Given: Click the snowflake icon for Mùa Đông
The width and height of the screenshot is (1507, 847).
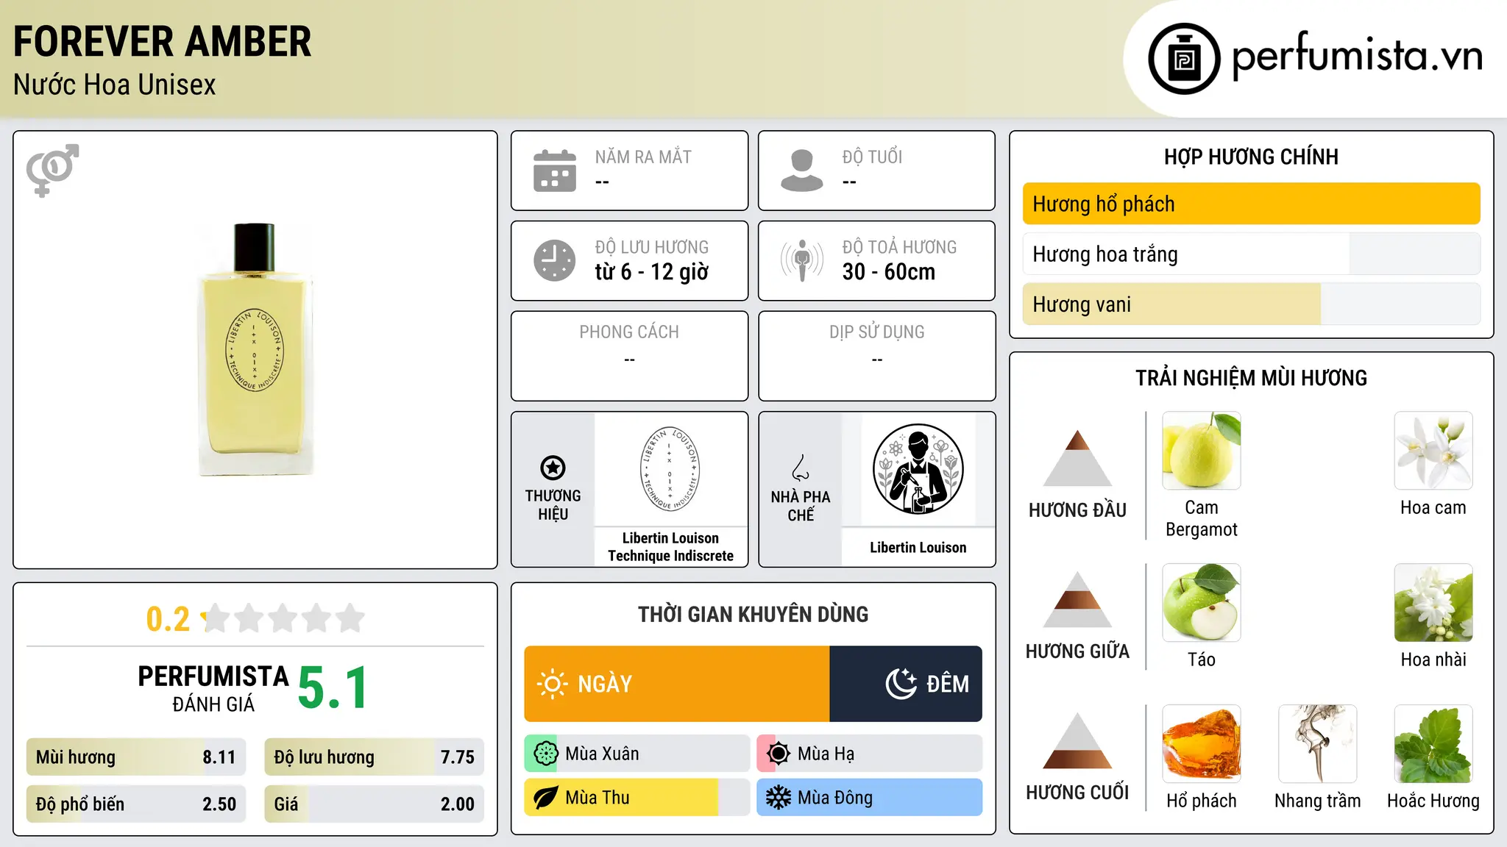Looking at the screenshot, I should click(x=778, y=798).
